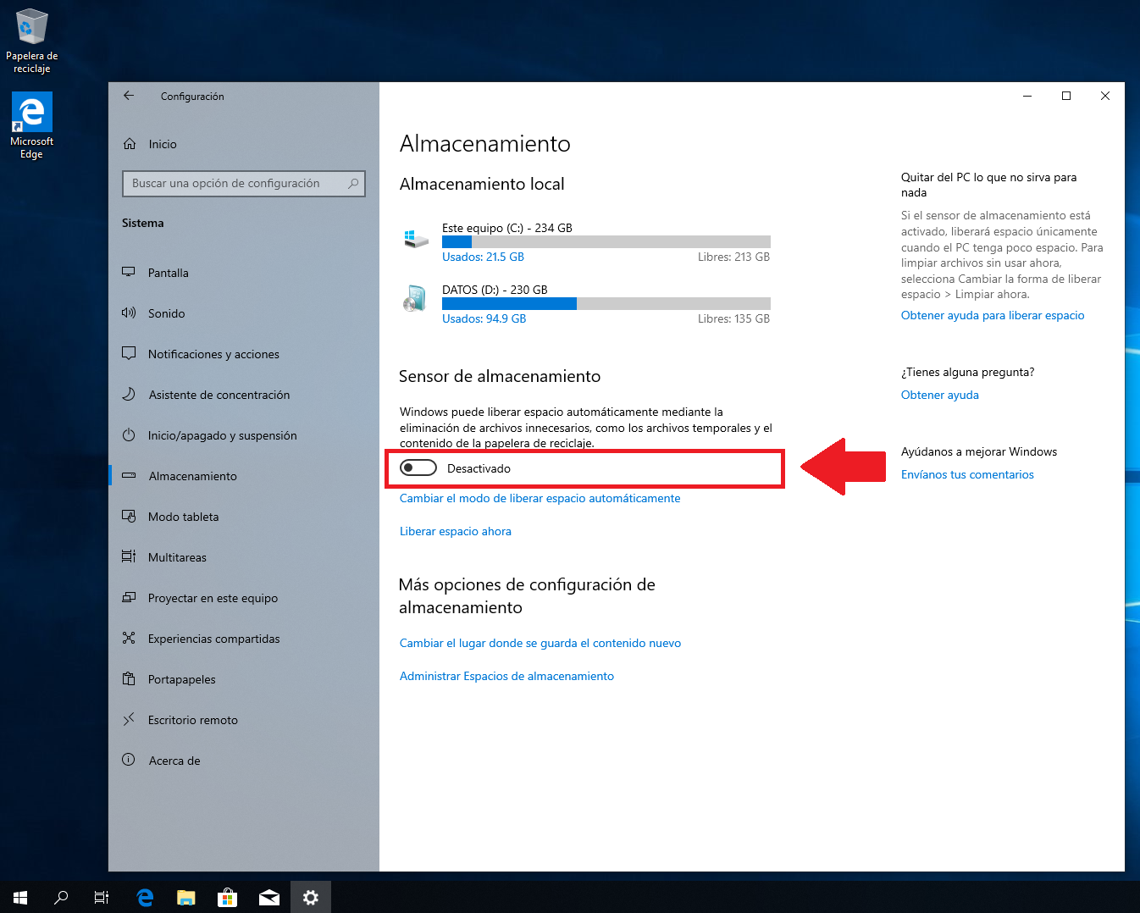Open Inicio home icon in sidebar

click(130, 144)
